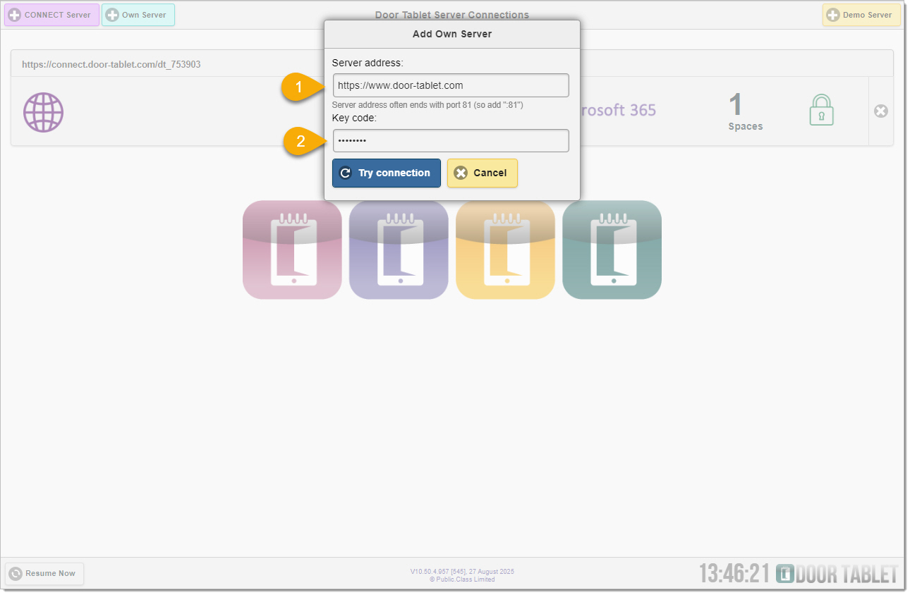Cancel the Add Own Server dialog
This screenshot has height=595, width=910.
[482, 173]
